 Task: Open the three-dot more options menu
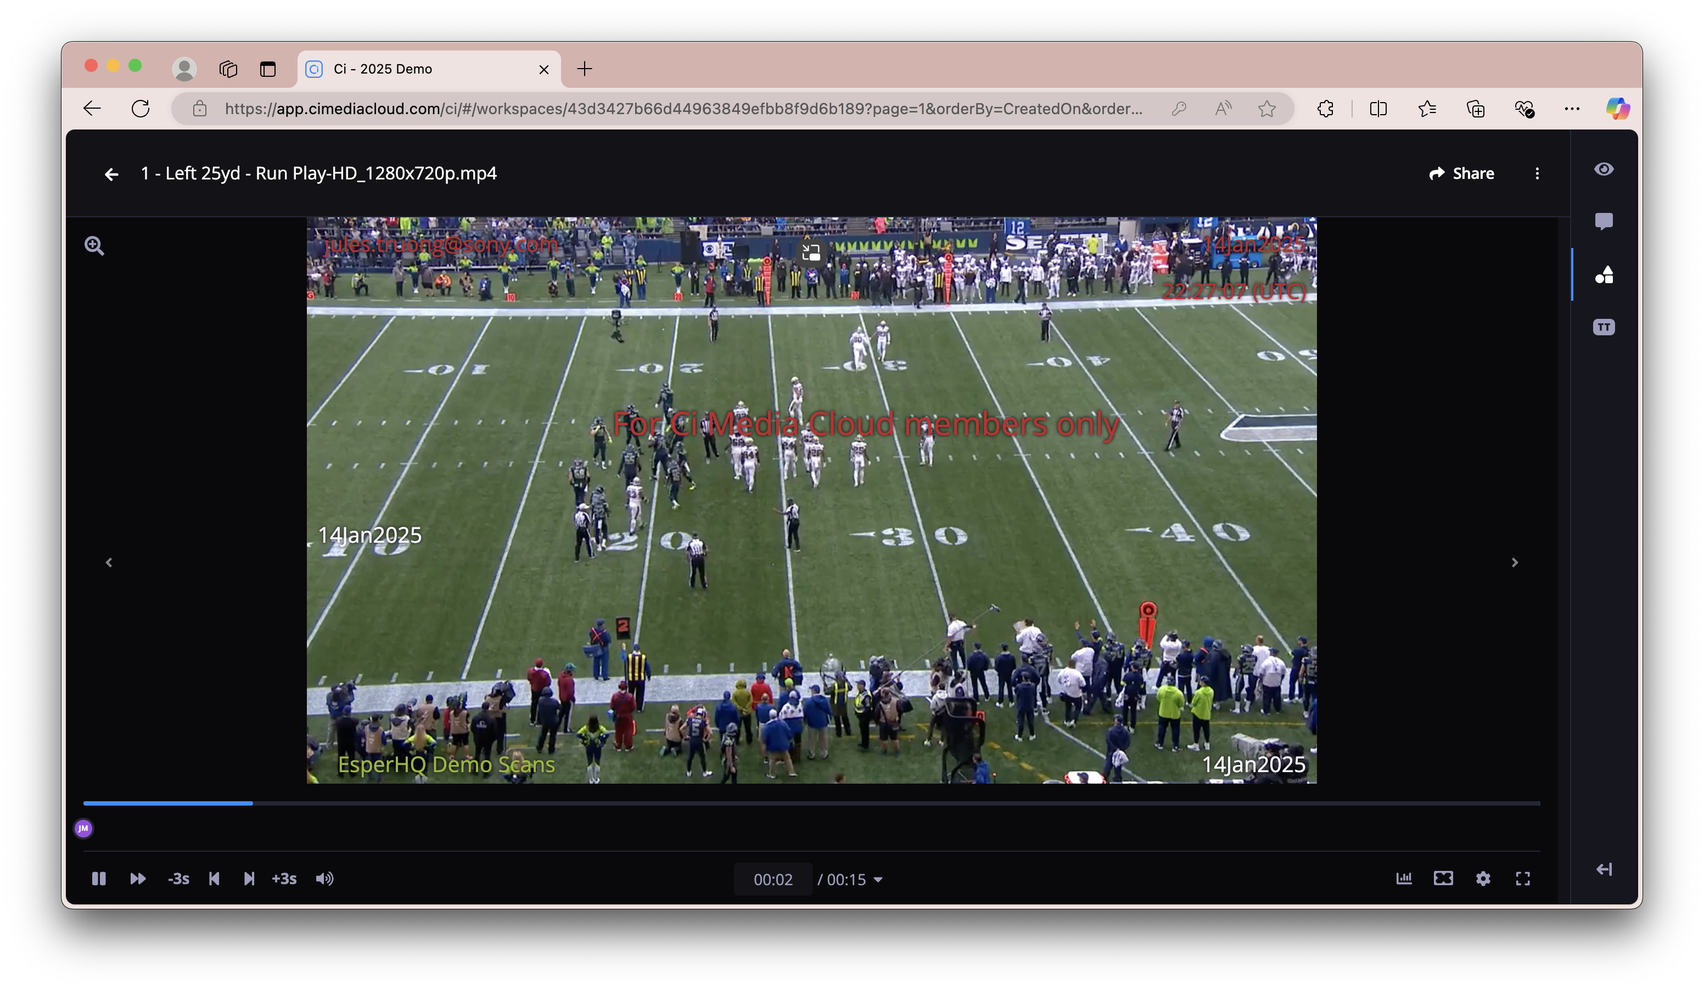click(x=1537, y=173)
